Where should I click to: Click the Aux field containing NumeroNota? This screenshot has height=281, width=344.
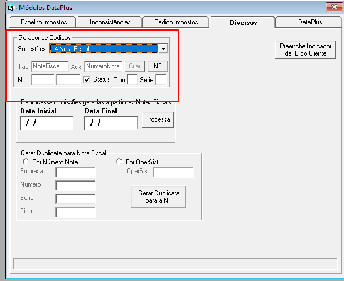click(103, 66)
